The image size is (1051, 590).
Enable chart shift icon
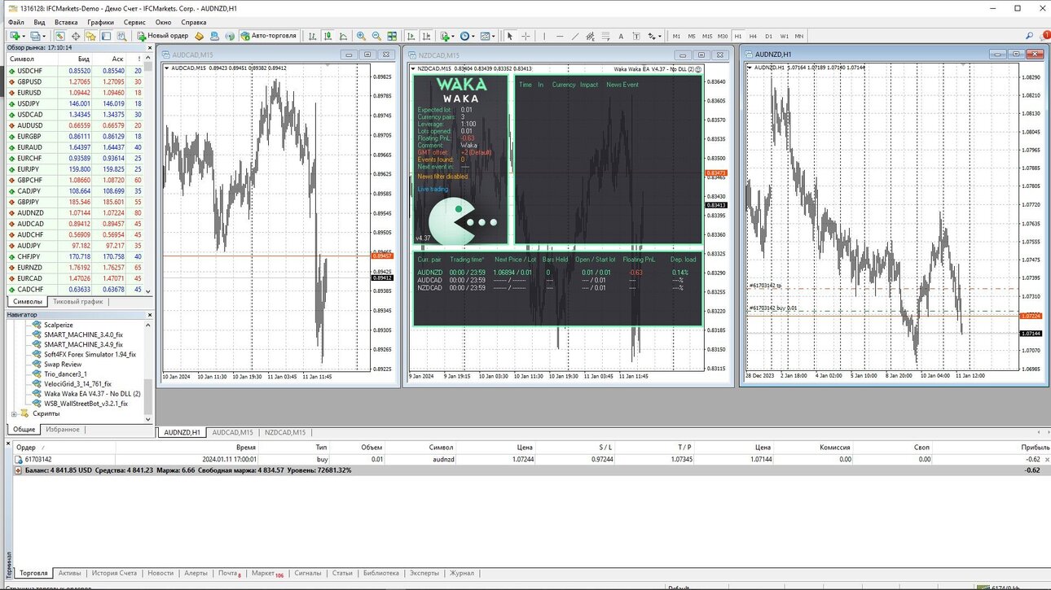pyautogui.click(x=426, y=36)
